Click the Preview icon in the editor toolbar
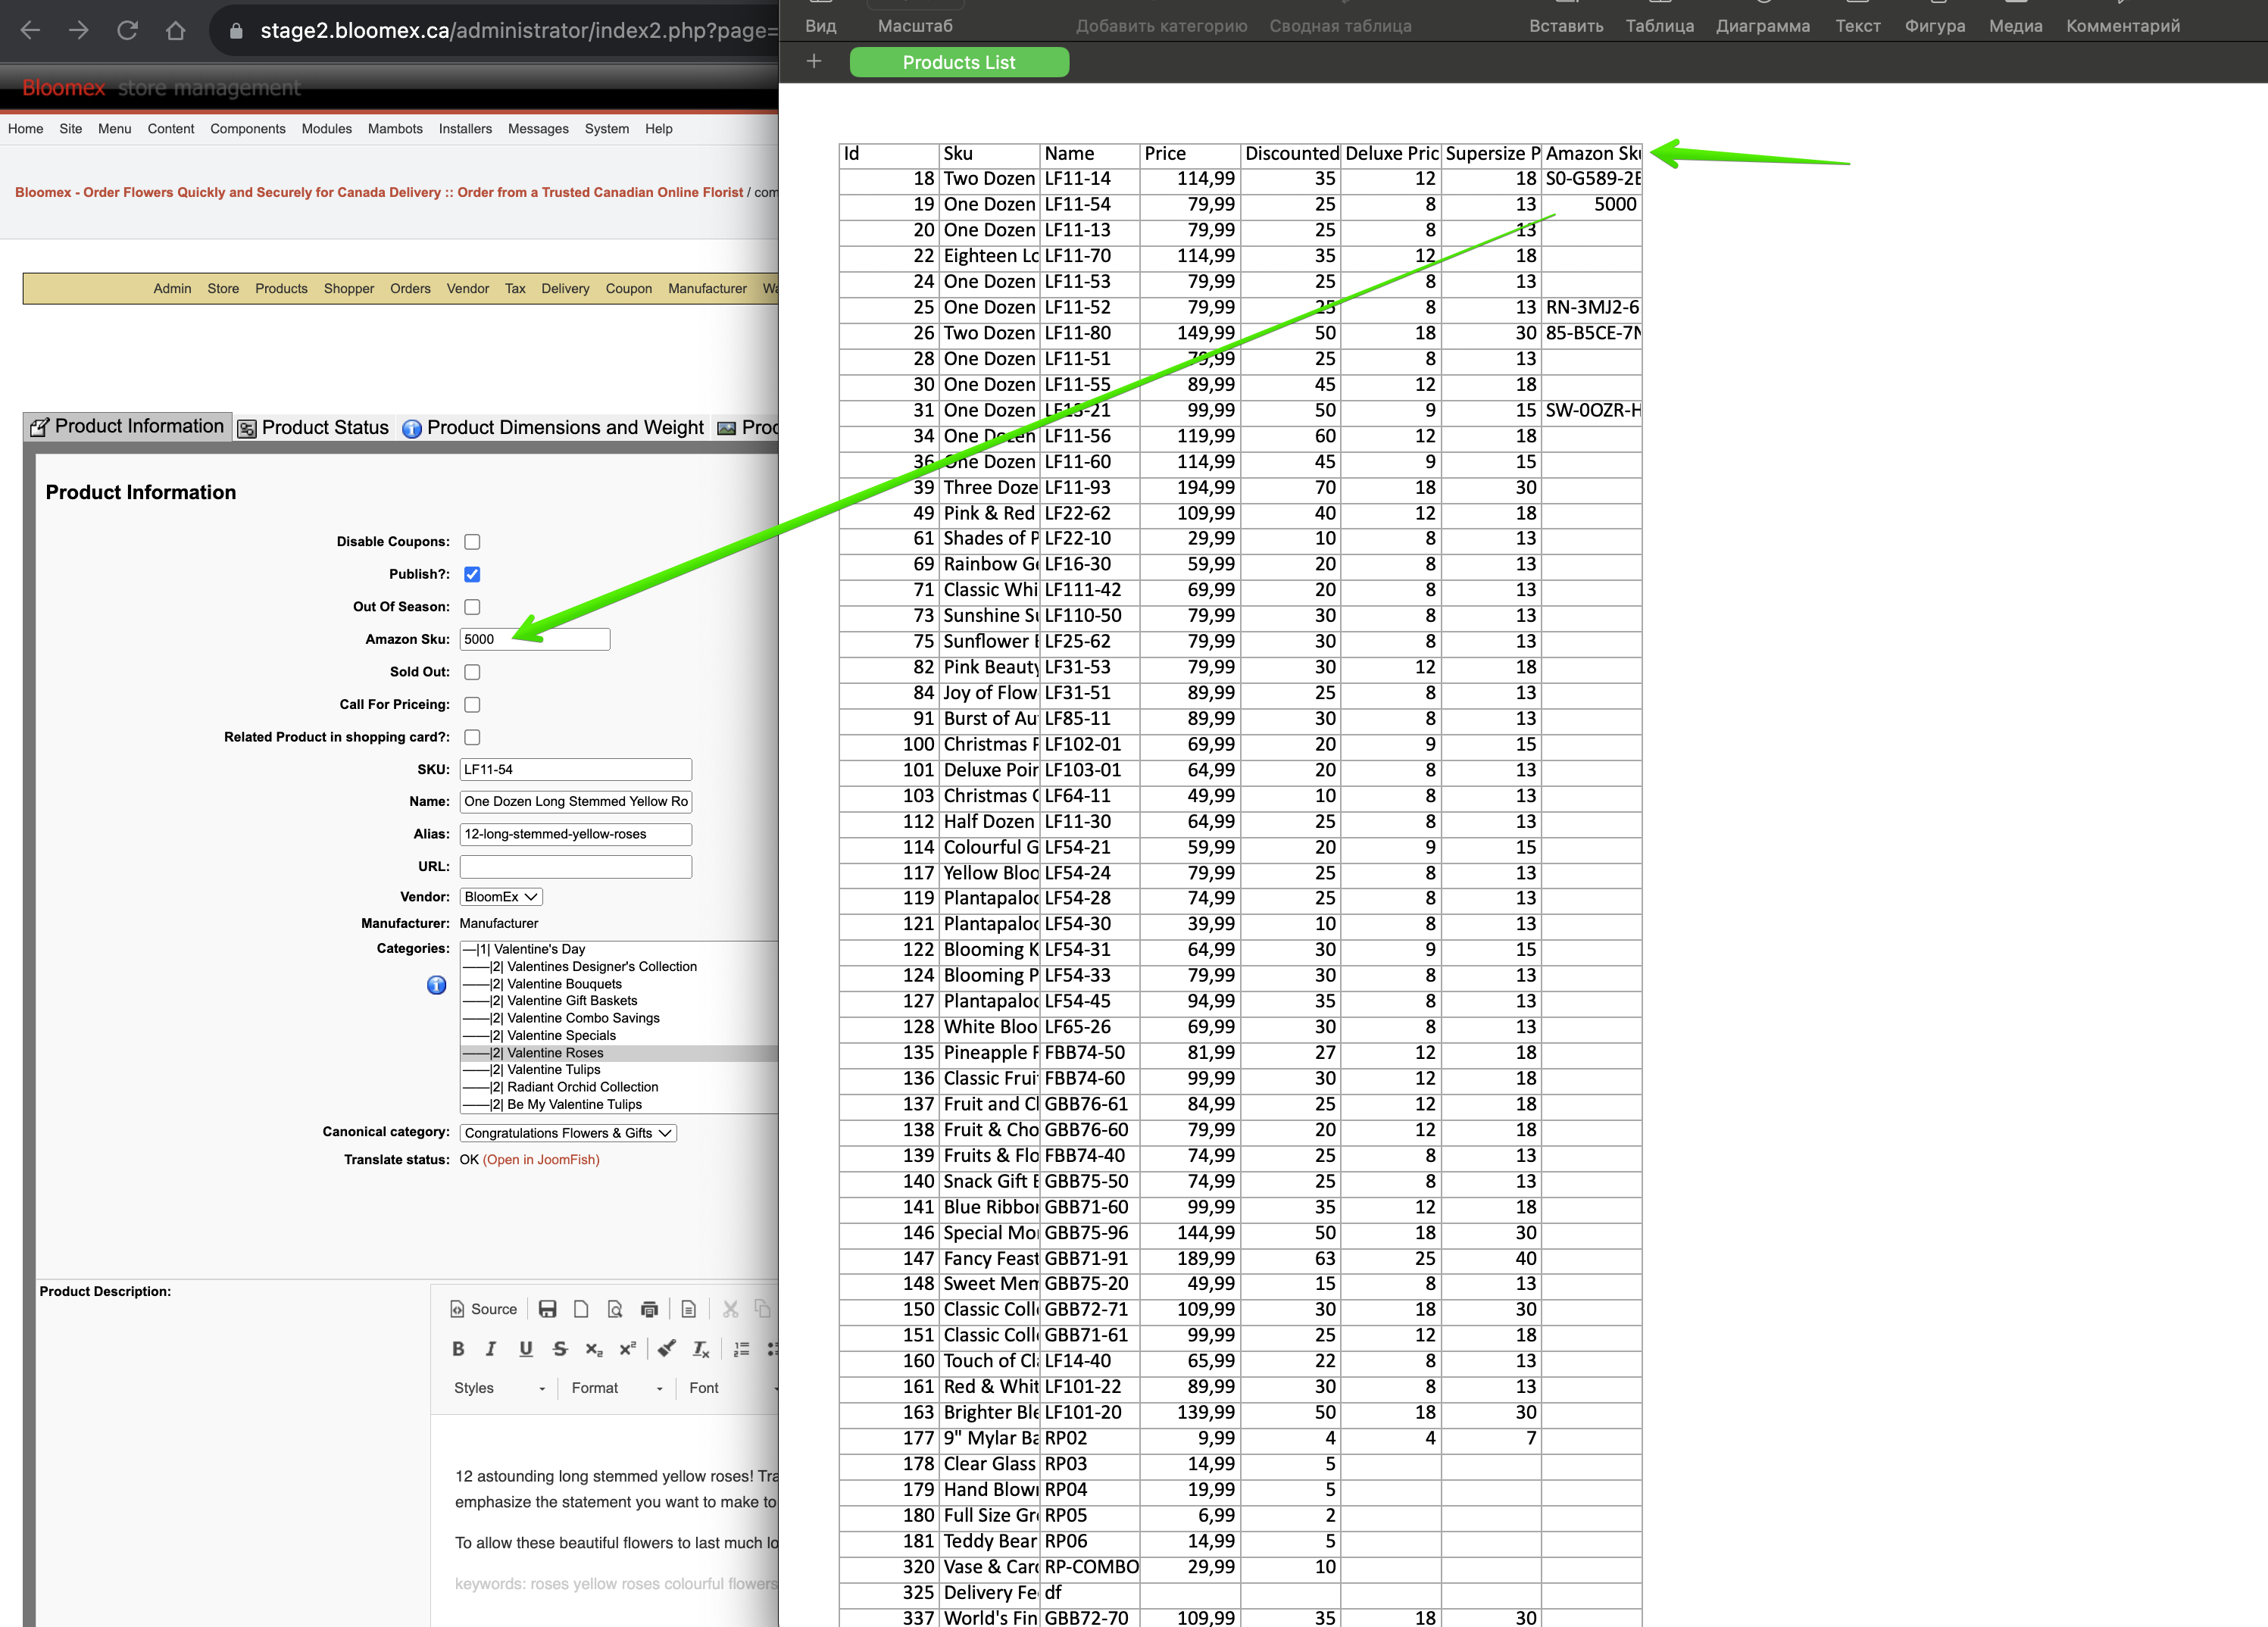 [x=615, y=1309]
